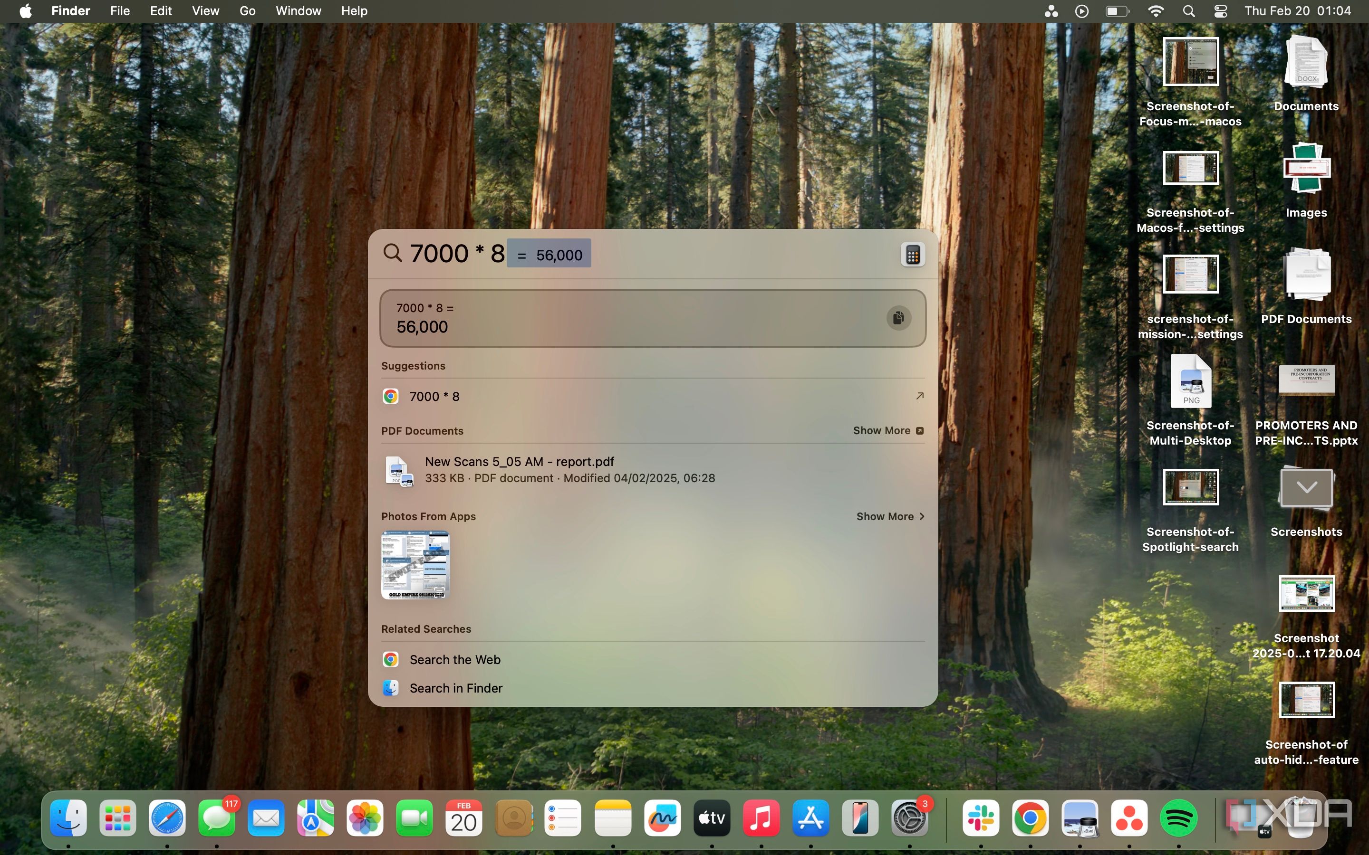Click the Spotlight magnifier in menu bar
This screenshot has height=855, width=1369.
pyautogui.click(x=1188, y=11)
